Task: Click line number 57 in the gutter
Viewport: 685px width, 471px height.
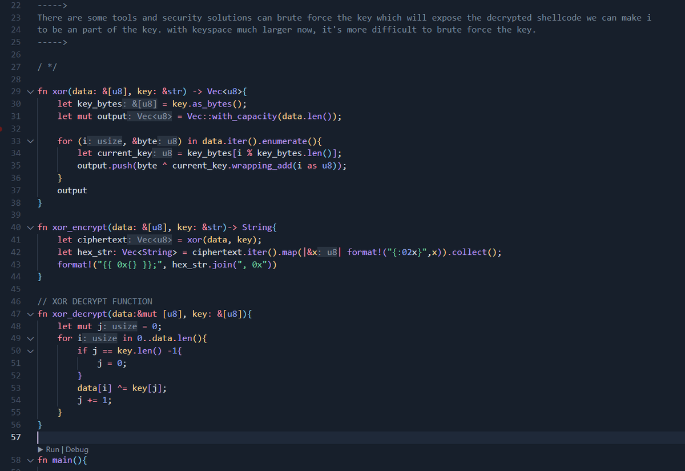Action: (x=16, y=437)
